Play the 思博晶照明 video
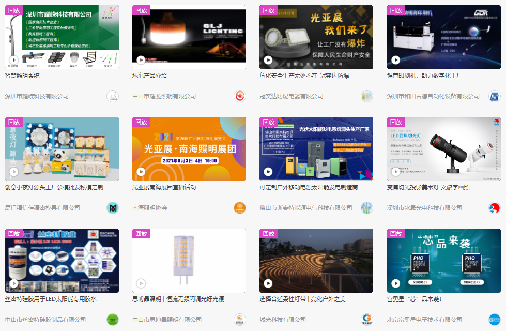This screenshot has height=331, width=506. point(141,283)
